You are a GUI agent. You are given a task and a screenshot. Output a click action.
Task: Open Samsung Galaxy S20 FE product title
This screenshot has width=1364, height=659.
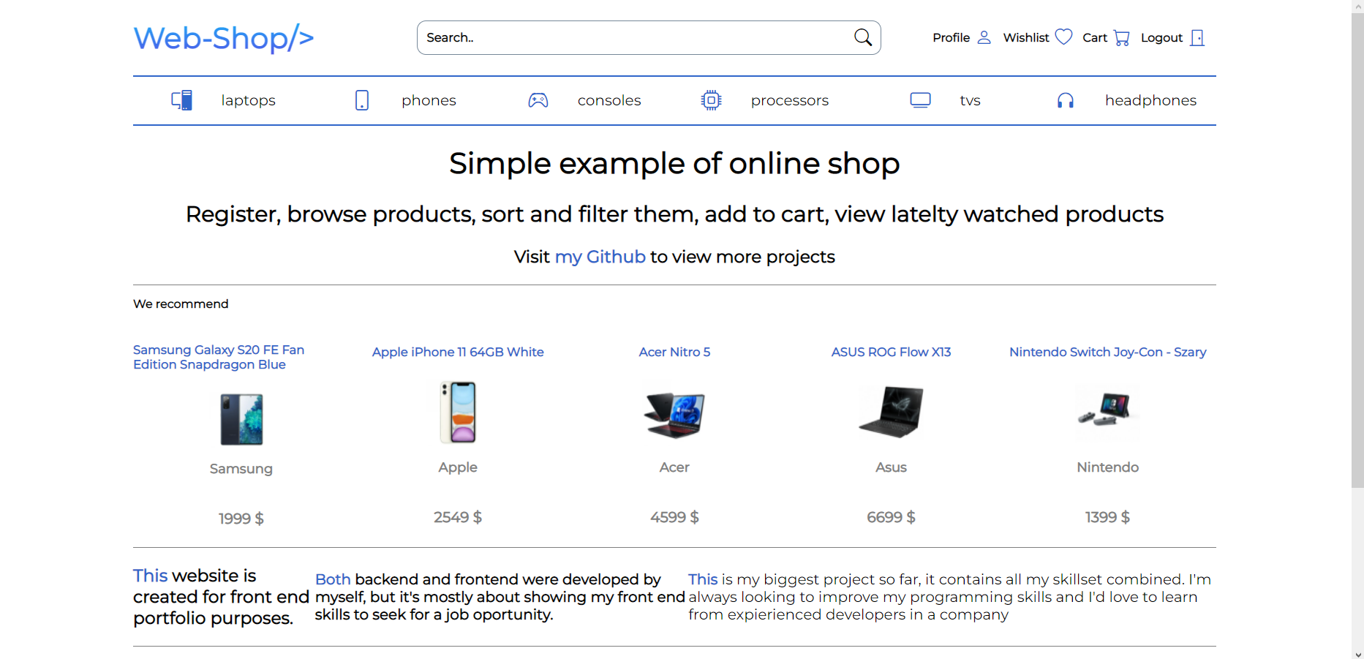coord(219,357)
